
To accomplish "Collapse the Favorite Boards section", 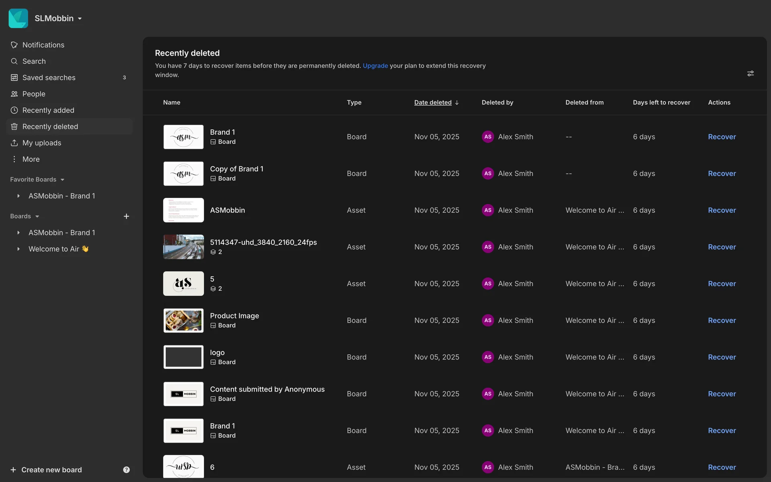I will pyautogui.click(x=62, y=180).
